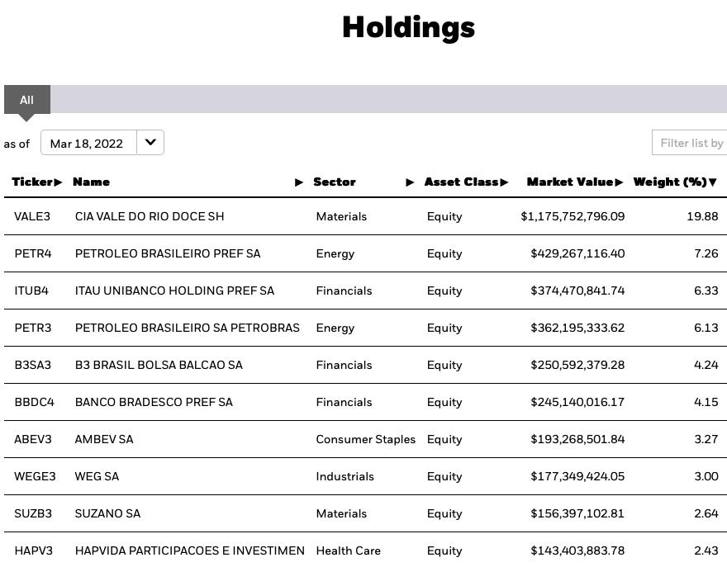Select the All holdings tab
This screenshot has height=567, width=727.
click(x=27, y=100)
